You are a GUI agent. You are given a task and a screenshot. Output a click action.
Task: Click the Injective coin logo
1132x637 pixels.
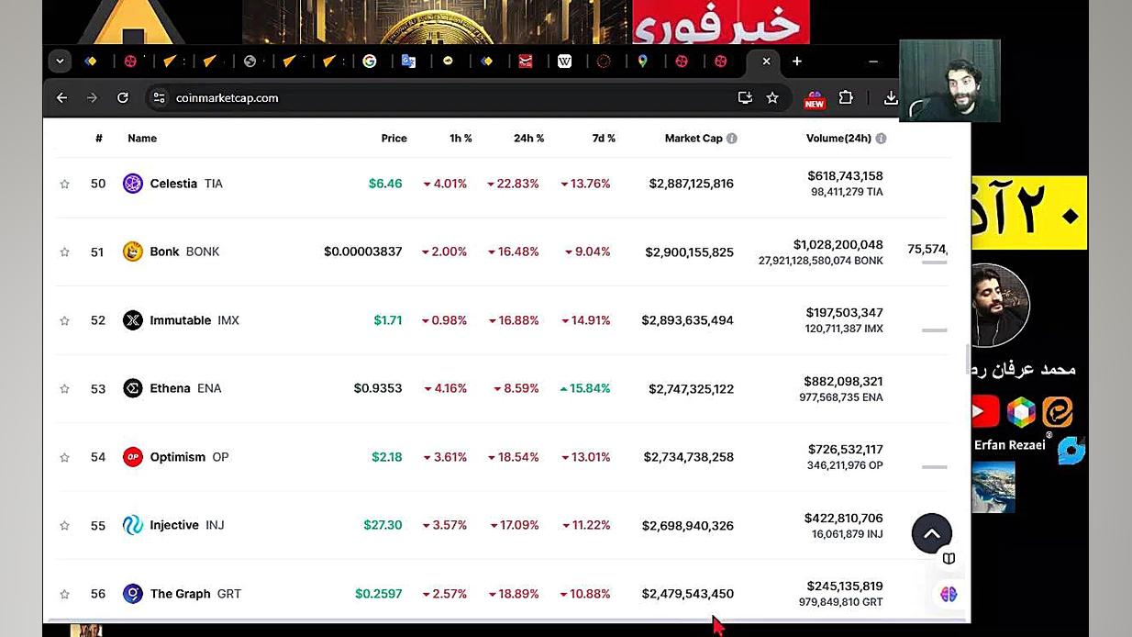tap(133, 525)
